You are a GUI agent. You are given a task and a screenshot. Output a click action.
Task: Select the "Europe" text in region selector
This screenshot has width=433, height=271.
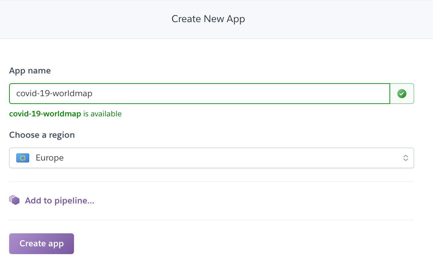click(x=50, y=158)
